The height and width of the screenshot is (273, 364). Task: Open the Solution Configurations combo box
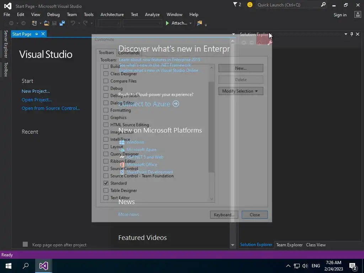pyautogui.click(x=109, y=23)
